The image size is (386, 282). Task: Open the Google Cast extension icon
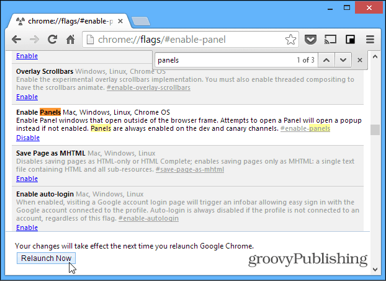(x=330, y=39)
